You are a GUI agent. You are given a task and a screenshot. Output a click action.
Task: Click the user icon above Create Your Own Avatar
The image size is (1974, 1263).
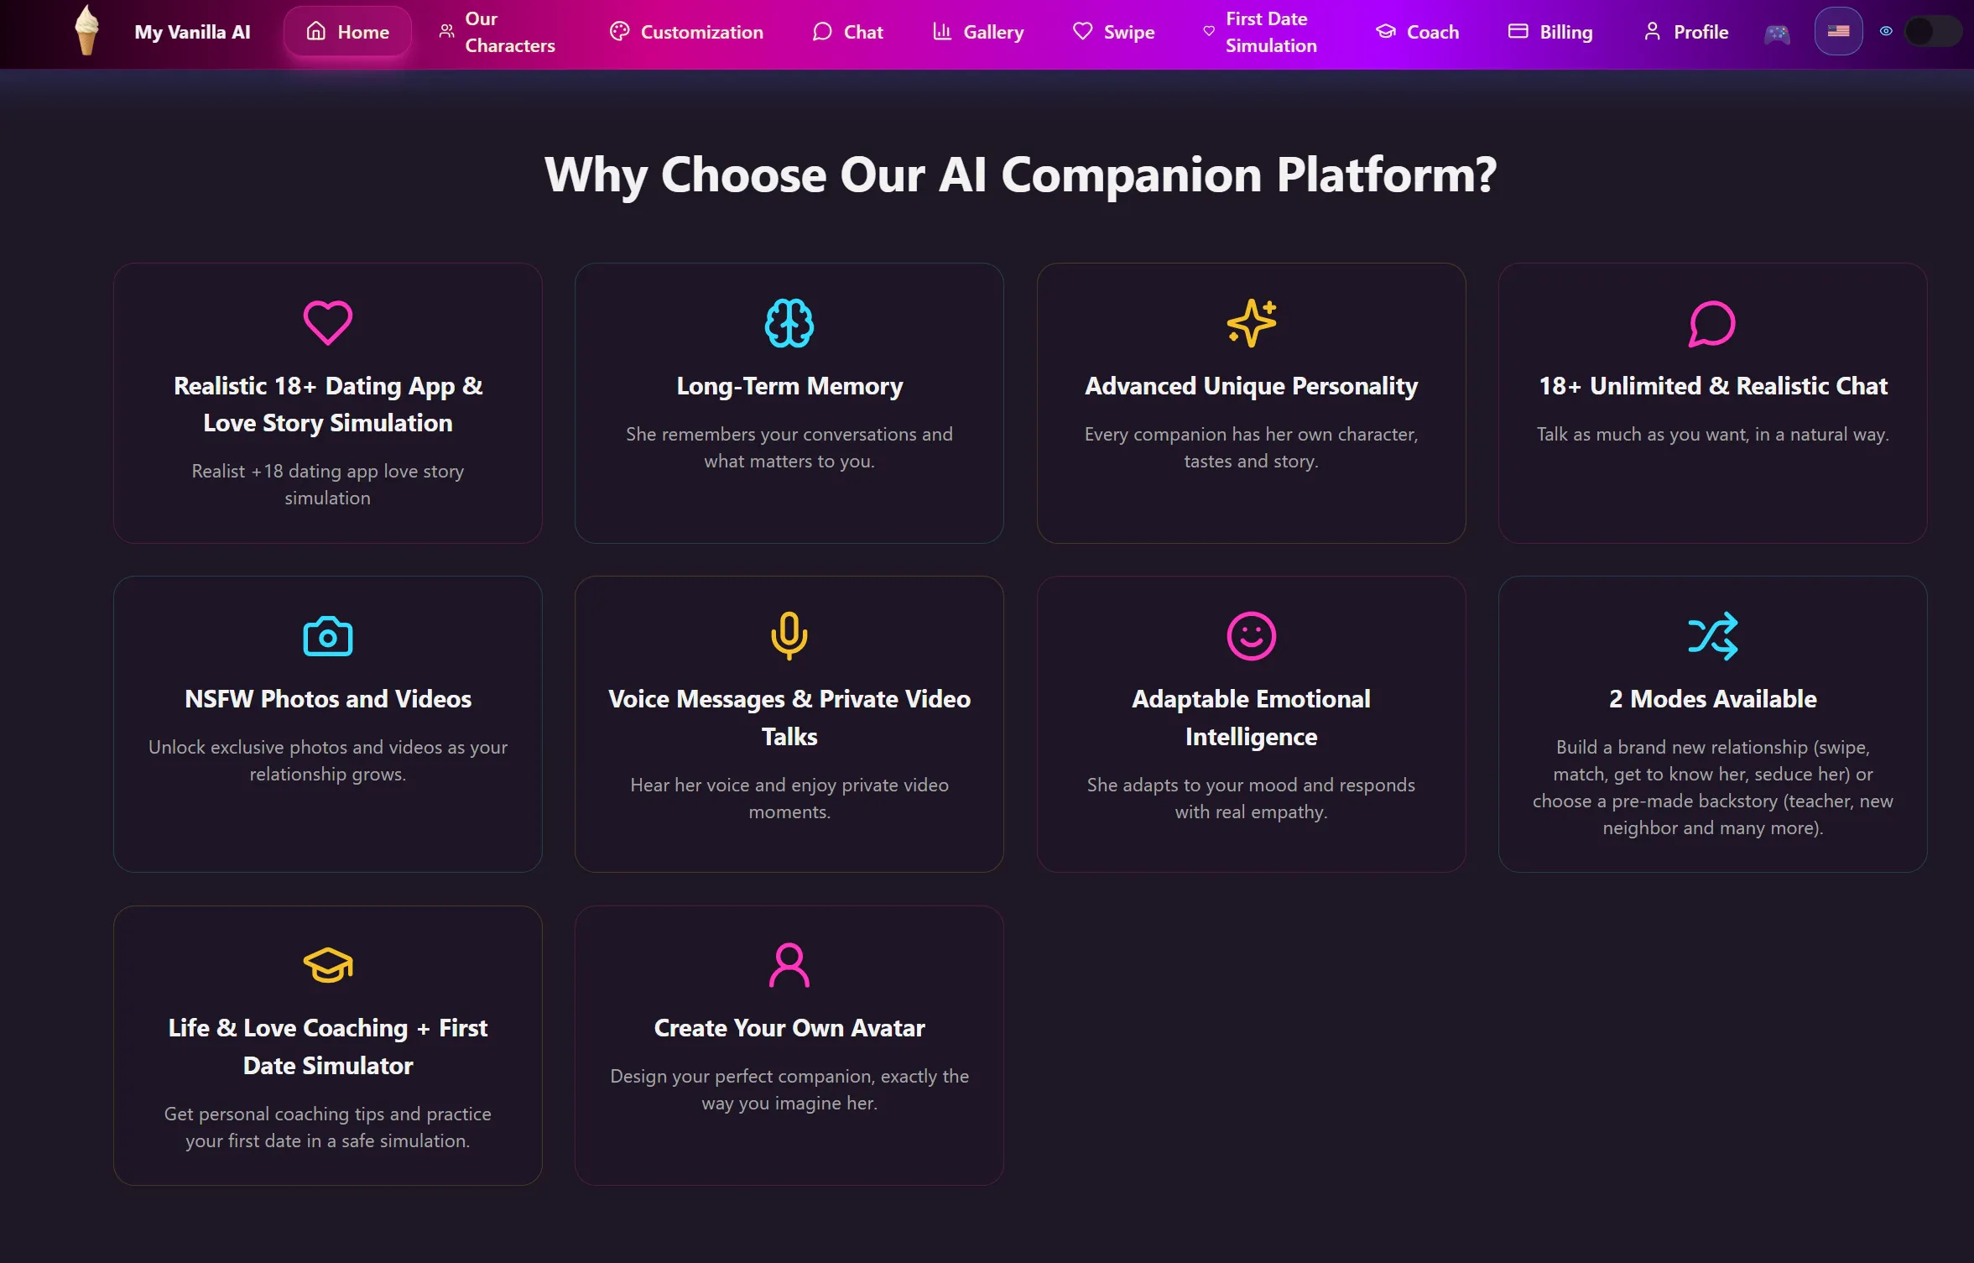tap(789, 965)
